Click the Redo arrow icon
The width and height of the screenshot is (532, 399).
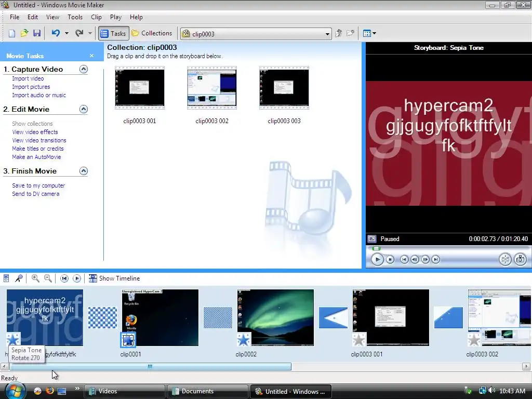pos(79,33)
